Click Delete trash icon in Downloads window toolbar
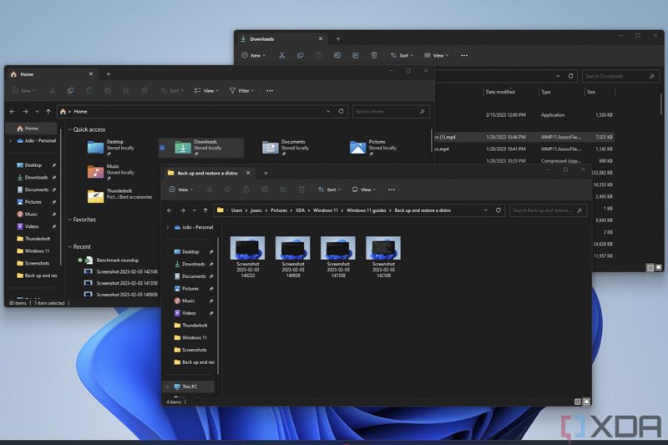Image resolution: width=668 pixels, height=445 pixels. (x=373, y=55)
